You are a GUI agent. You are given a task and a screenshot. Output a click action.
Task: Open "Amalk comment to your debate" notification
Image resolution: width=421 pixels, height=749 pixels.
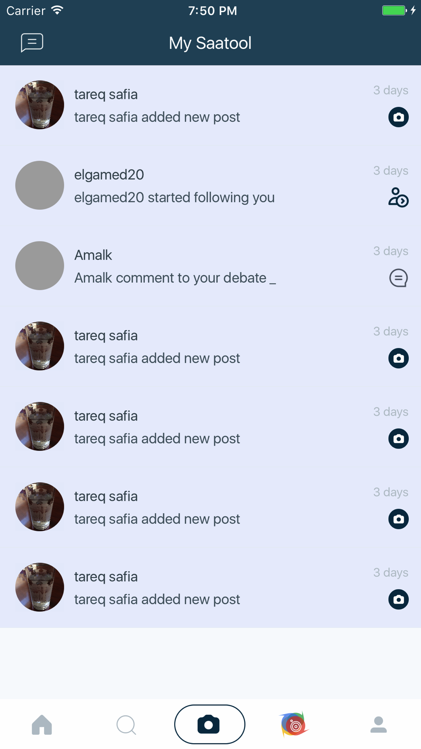pos(175,278)
